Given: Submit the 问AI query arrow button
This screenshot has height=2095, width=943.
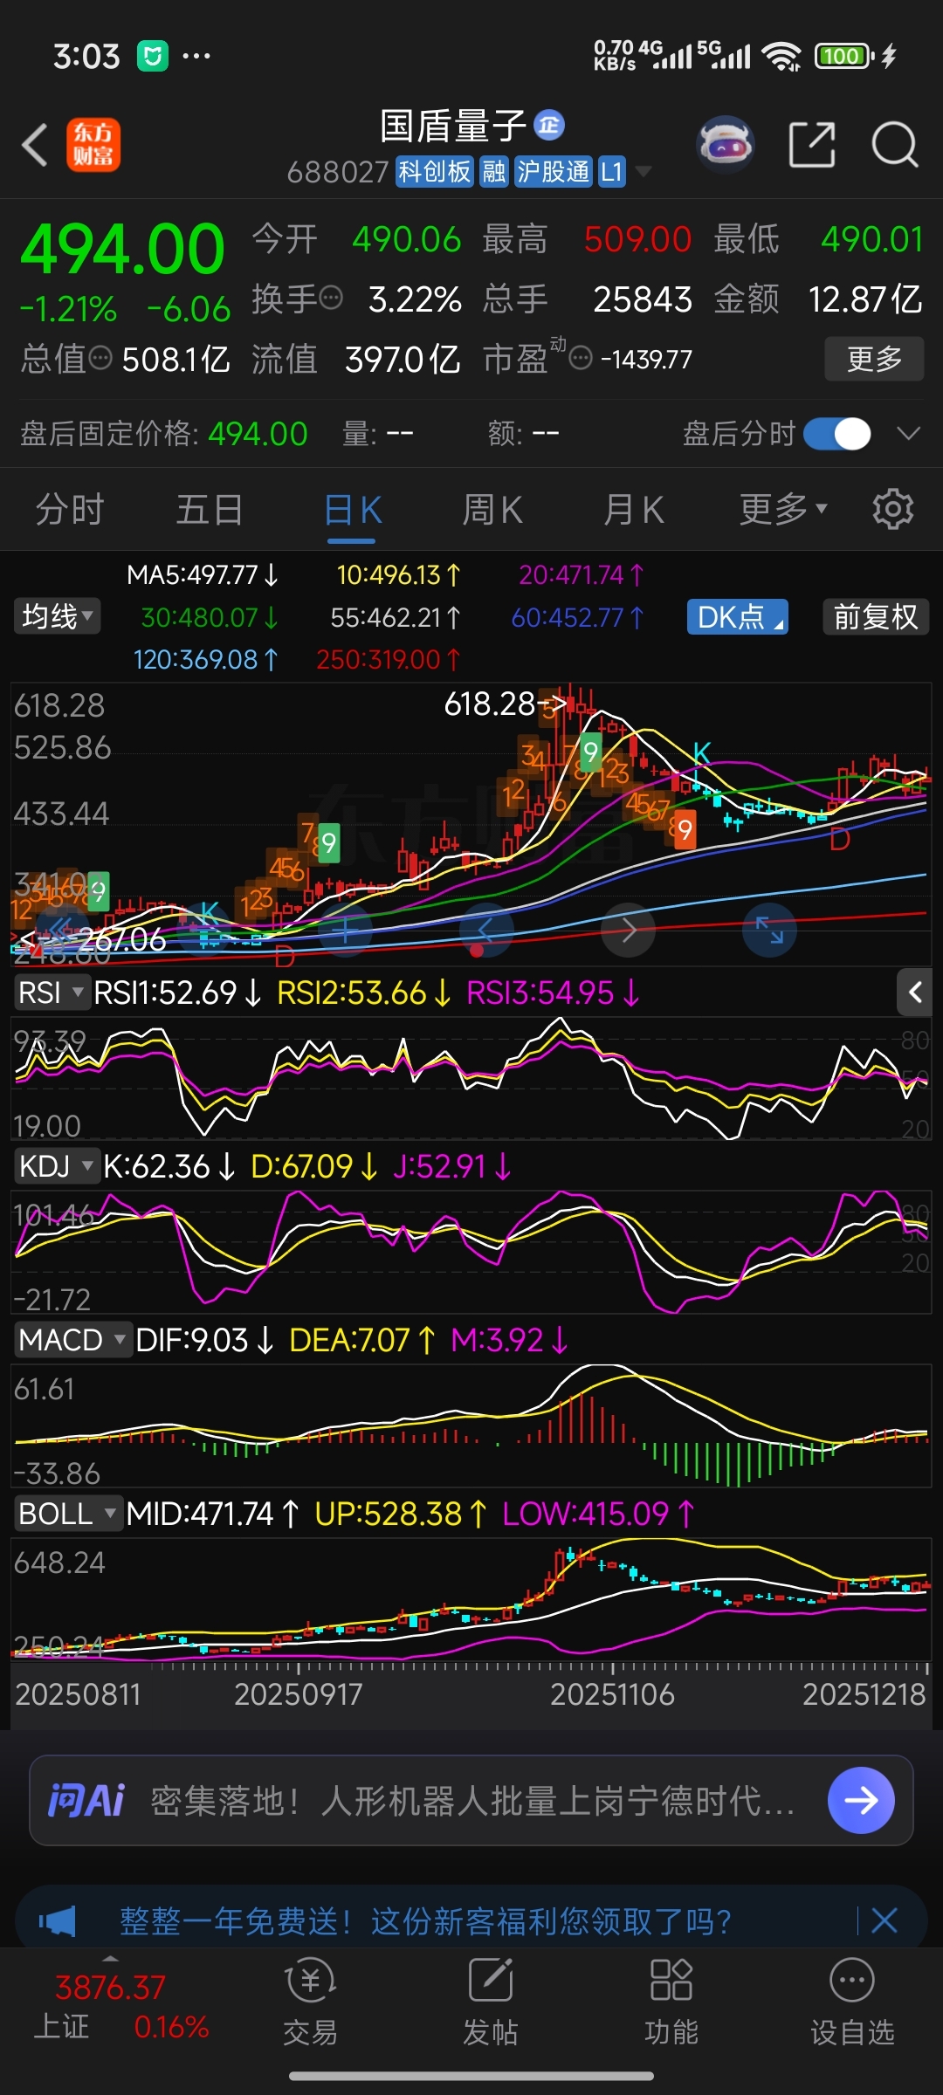Looking at the screenshot, I should (861, 1800).
